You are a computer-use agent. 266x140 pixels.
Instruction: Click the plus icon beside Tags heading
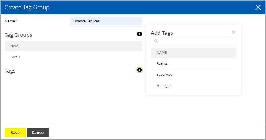[139, 70]
